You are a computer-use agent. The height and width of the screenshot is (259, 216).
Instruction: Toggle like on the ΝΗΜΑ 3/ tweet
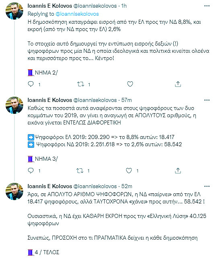pos(129,170)
